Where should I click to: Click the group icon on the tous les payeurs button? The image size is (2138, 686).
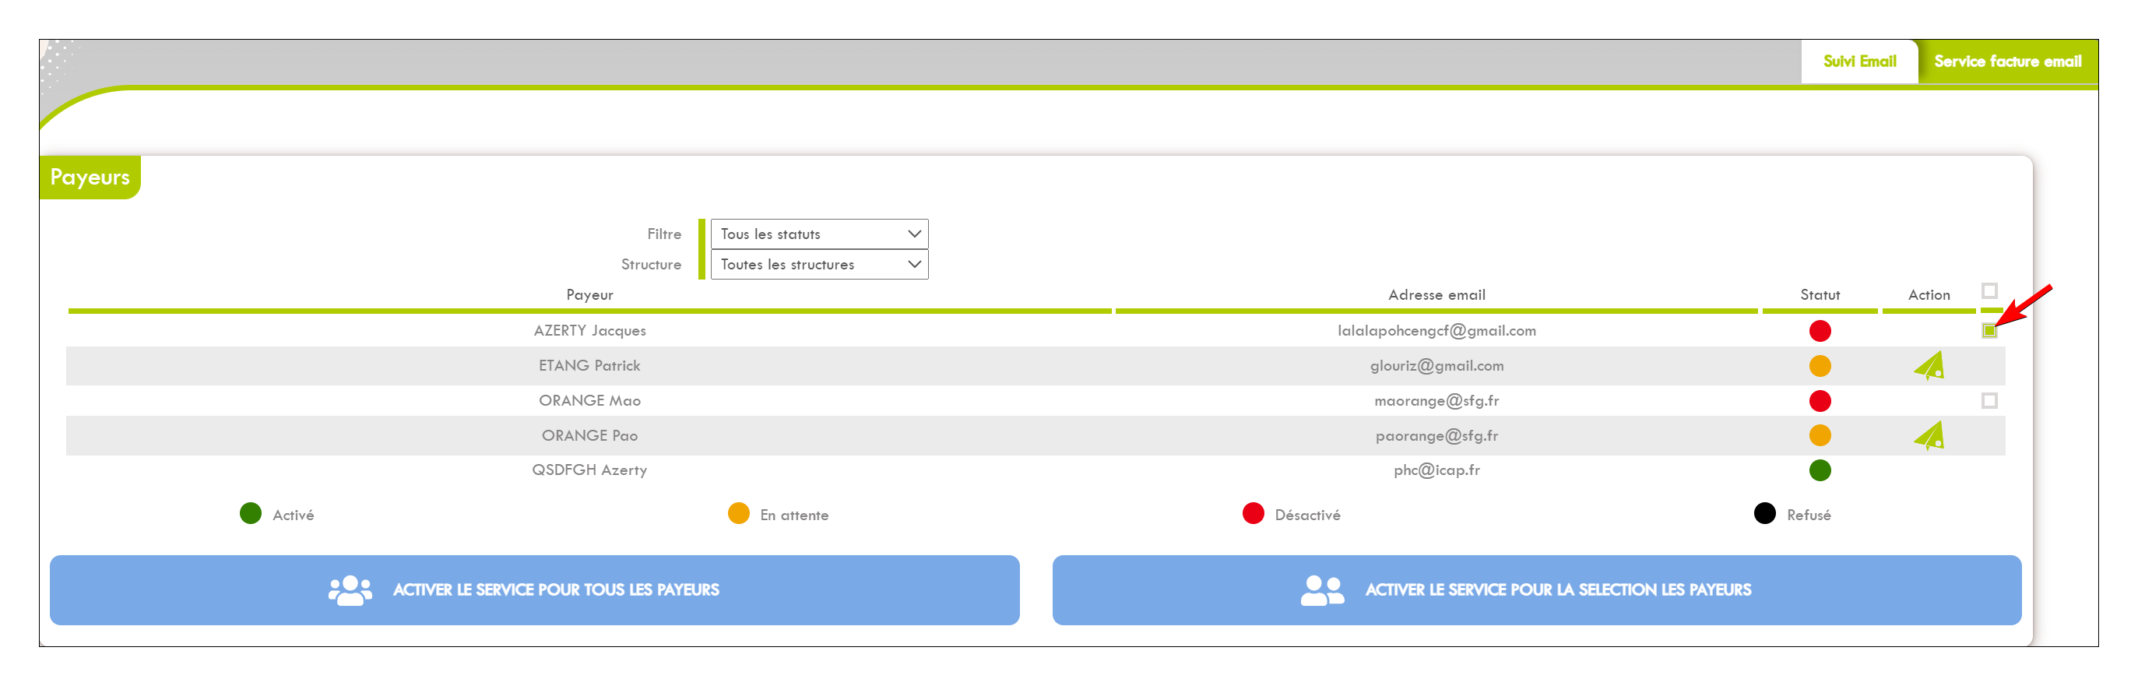350,589
